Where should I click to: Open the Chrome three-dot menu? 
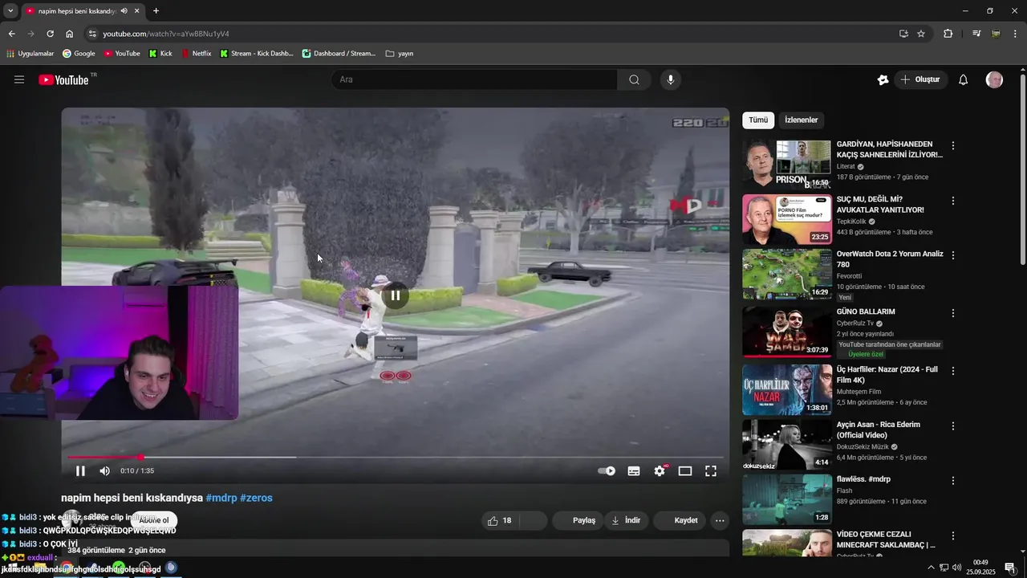1015,34
